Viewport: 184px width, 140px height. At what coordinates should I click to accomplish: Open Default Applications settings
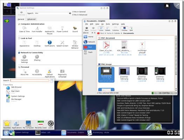(x=50, y=73)
